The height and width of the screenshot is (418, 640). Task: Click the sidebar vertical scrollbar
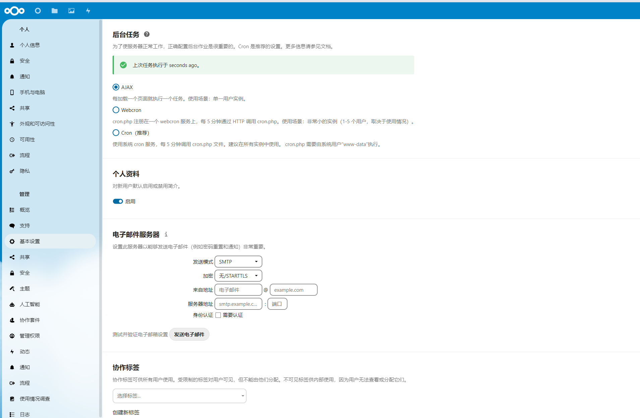point(101,218)
